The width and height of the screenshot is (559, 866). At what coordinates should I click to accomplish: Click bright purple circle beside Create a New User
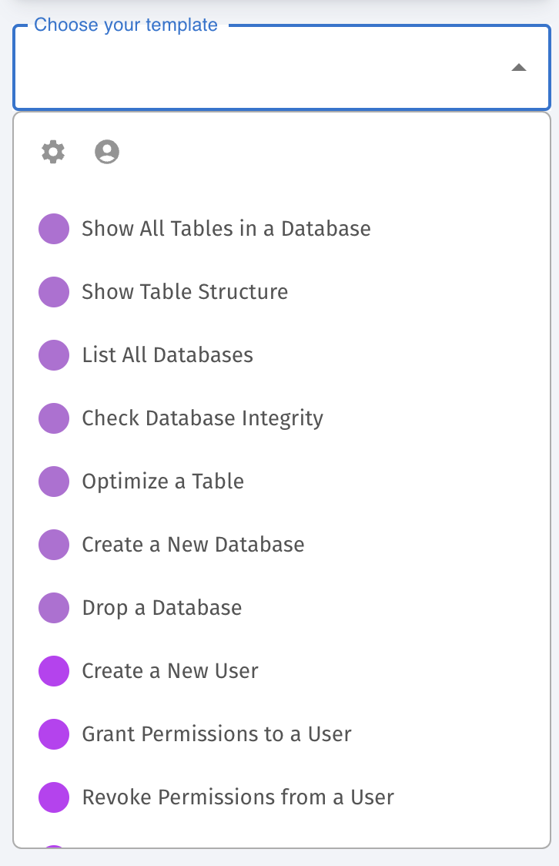(x=54, y=671)
